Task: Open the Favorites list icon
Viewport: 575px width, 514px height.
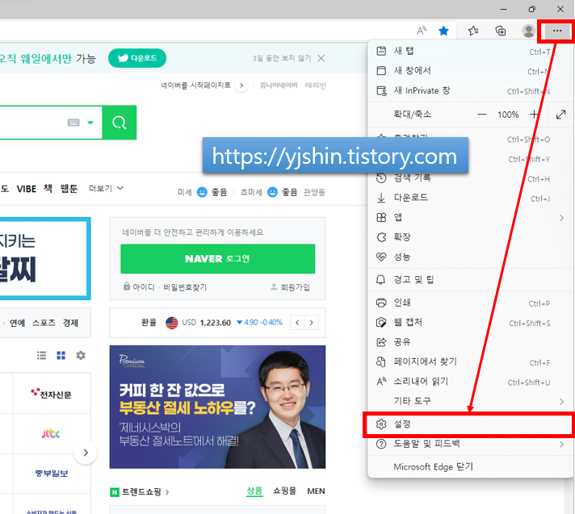Action: pyautogui.click(x=473, y=31)
